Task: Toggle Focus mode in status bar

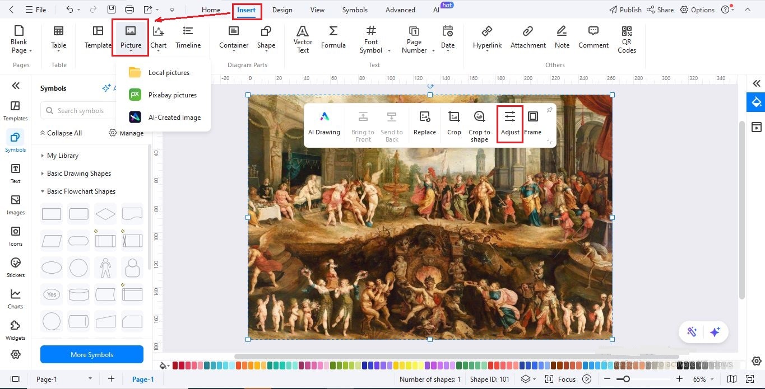Action: point(560,379)
